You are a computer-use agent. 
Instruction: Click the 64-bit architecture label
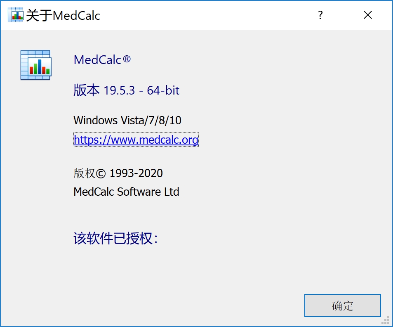tap(163, 90)
